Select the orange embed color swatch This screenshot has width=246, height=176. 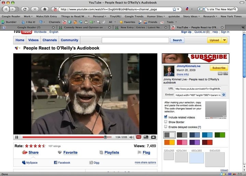(169, 142)
